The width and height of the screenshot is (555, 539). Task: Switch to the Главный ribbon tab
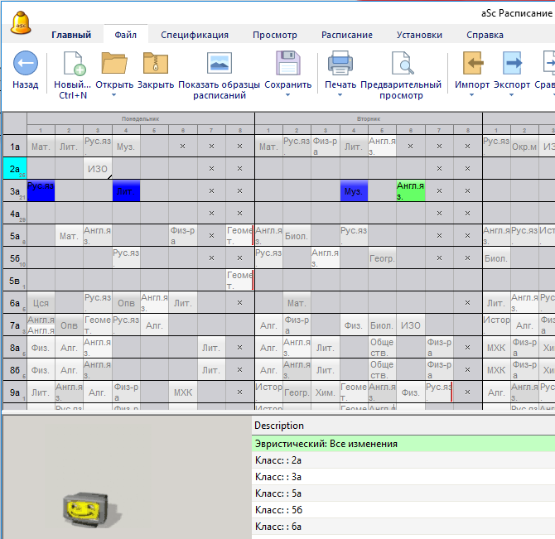point(71,35)
